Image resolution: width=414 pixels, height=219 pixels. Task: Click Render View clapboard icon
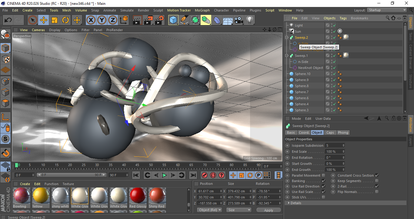[137, 20]
